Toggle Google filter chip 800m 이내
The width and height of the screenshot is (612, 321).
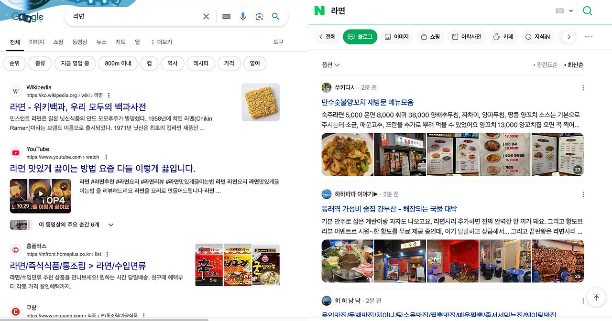118,63
